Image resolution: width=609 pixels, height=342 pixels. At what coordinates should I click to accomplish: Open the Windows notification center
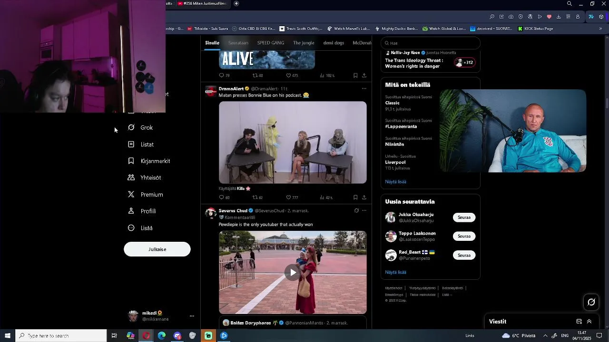pos(599,336)
